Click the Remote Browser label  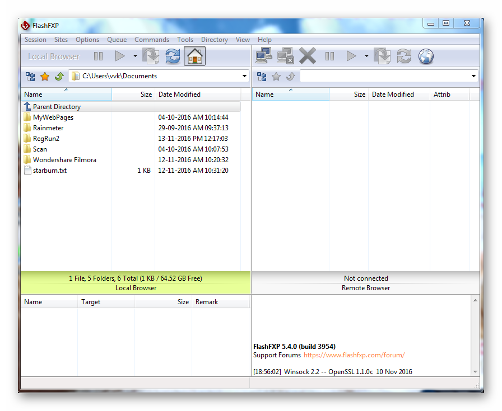coord(366,288)
